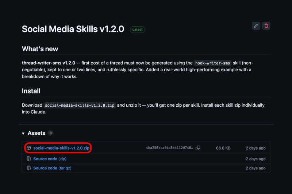292x194 pixels.
Task: Edit the release with the pencil icon
Action: pyautogui.click(x=256, y=26)
